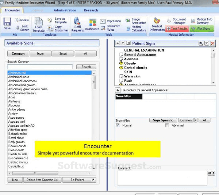The height and width of the screenshot is (195, 219).
Task: Open the Load Template tool
Action: click(x=38, y=24)
